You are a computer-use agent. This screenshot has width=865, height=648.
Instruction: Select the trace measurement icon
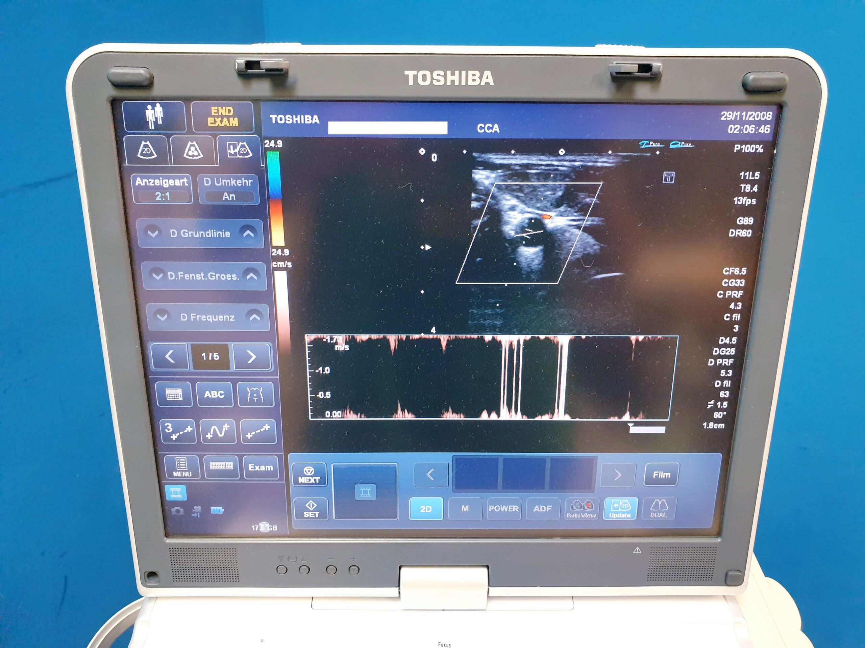click(218, 431)
